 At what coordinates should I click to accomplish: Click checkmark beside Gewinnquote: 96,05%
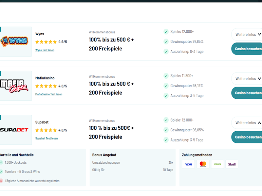coord(166,130)
